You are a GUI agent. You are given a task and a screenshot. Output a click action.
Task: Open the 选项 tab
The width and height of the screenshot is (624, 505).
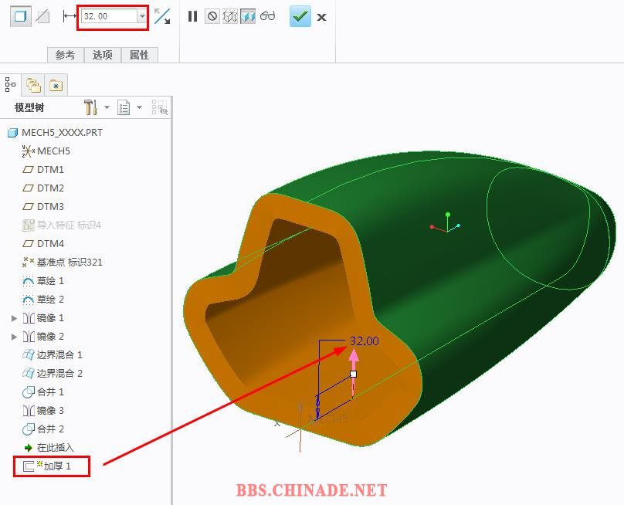click(x=103, y=55)
